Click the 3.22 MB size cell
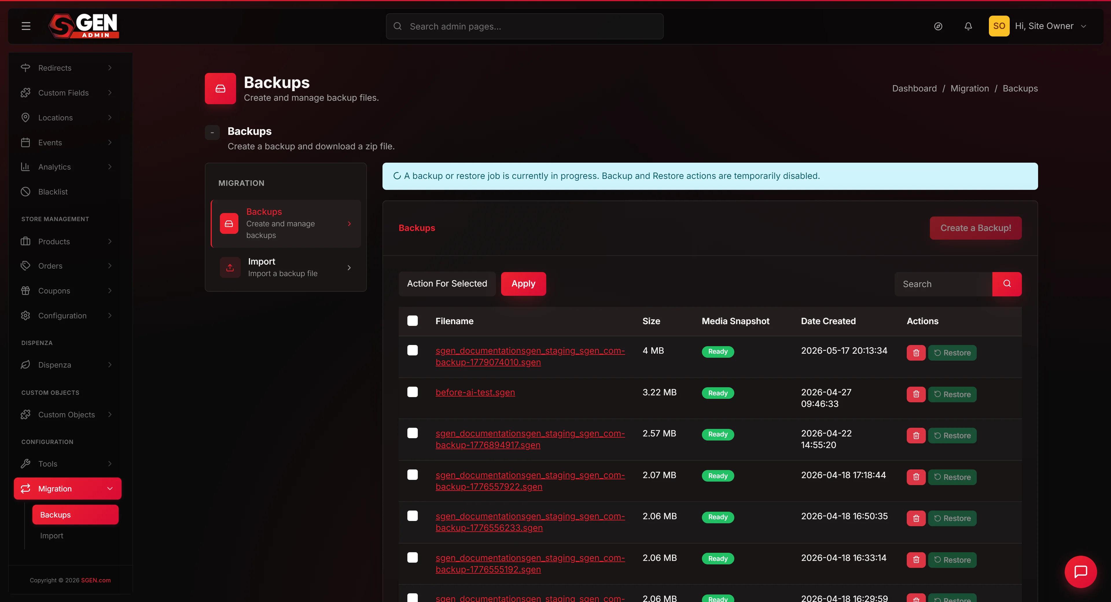 pyautogui.click(x=659, y=392)
